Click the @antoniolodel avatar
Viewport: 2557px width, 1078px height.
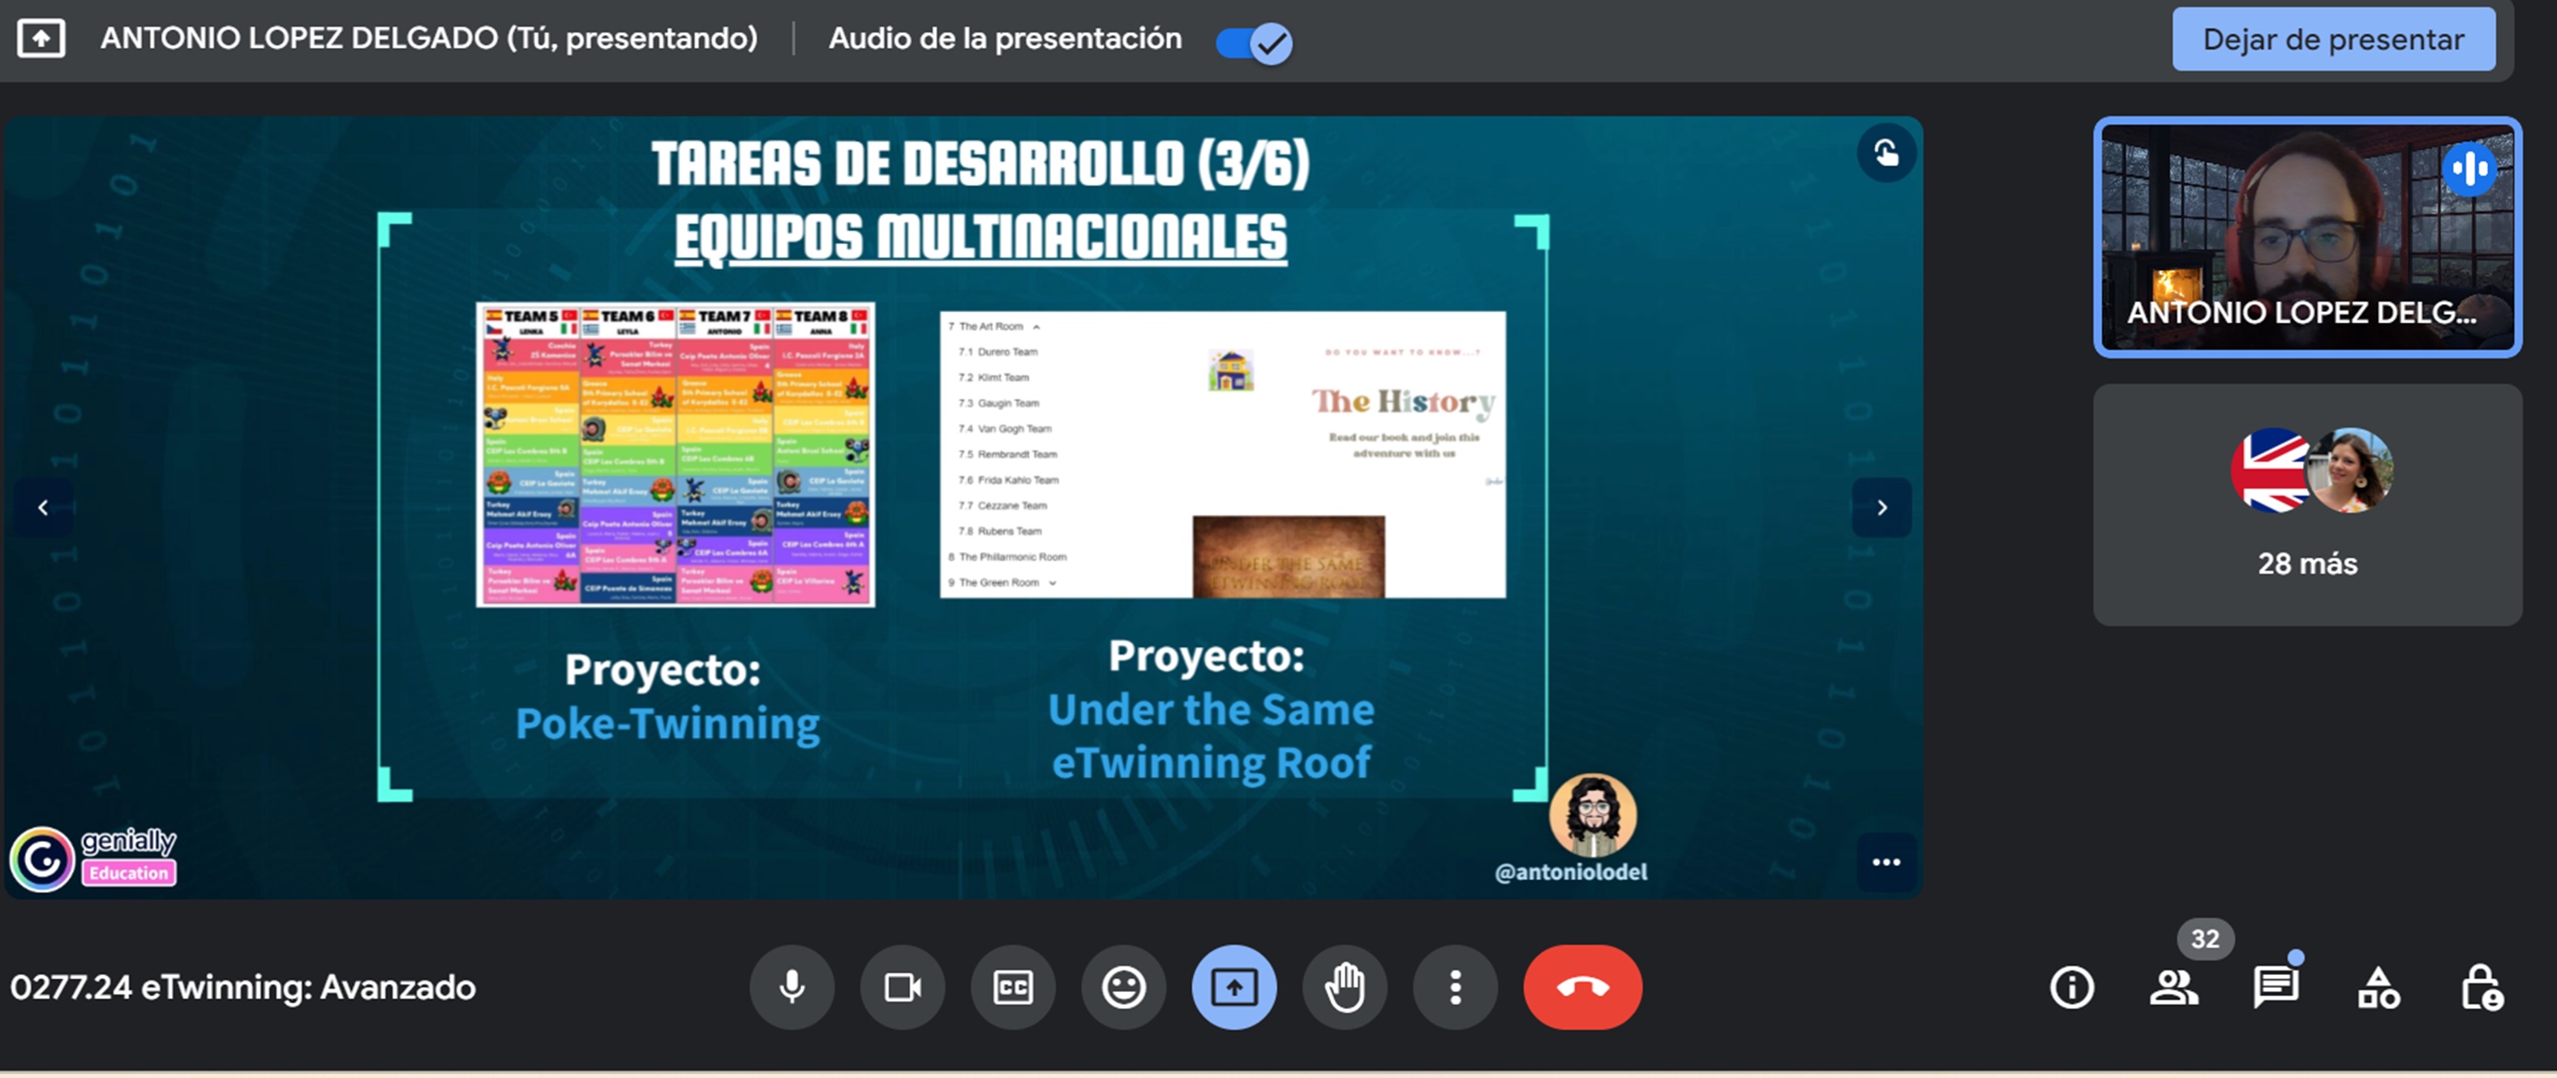(x=1592, y=815)
